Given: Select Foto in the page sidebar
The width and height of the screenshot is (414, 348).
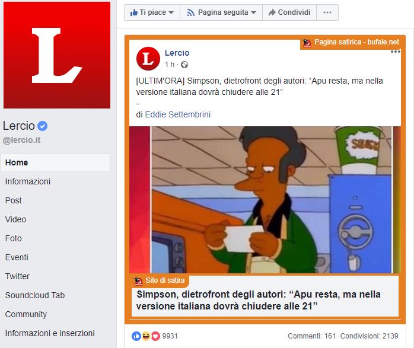Looking at the screenshot, I should [x=14, y=238].
